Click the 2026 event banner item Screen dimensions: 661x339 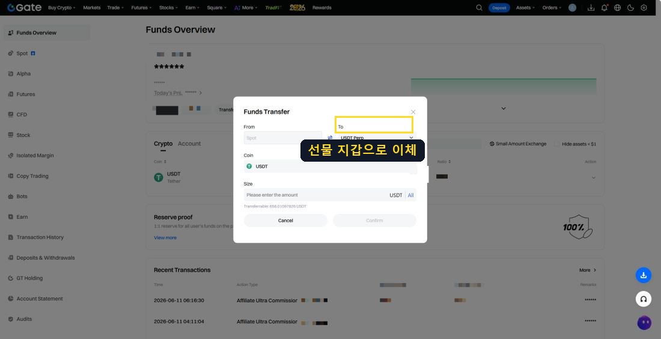click(297, 8)
